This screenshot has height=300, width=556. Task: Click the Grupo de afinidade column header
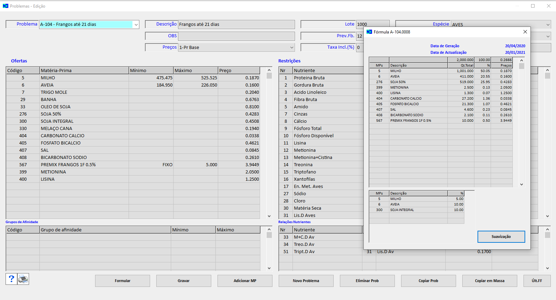click(105, 230)
